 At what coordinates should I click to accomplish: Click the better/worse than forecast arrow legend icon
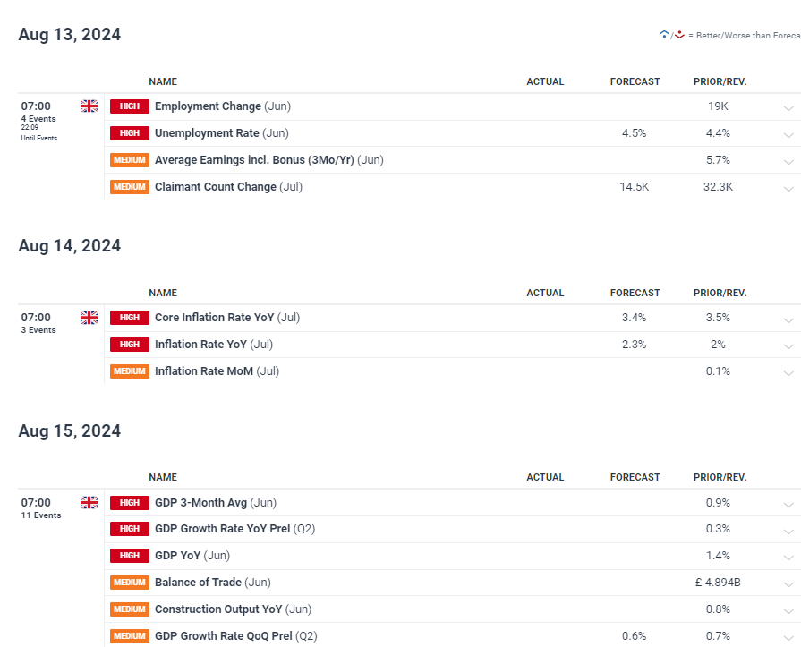[671, 36]
